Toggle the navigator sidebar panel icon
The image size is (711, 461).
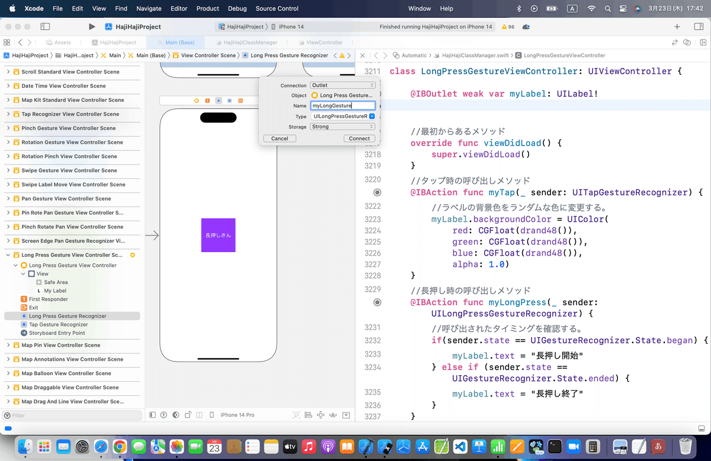coord(45,27)
